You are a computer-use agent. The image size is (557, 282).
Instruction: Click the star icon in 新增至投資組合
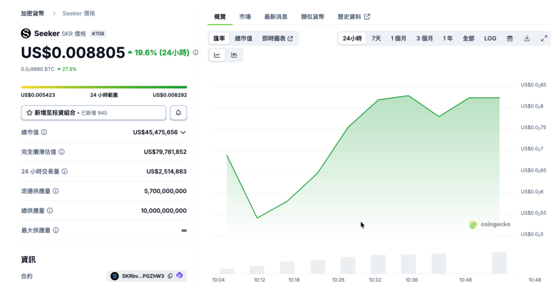coord(29,113)
